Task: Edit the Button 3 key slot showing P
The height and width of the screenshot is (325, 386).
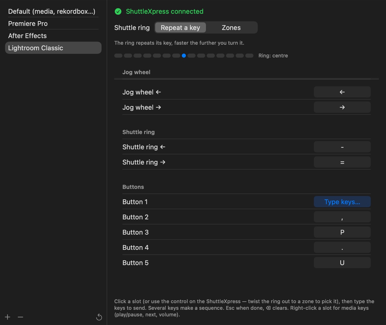Action: [342, 232]
